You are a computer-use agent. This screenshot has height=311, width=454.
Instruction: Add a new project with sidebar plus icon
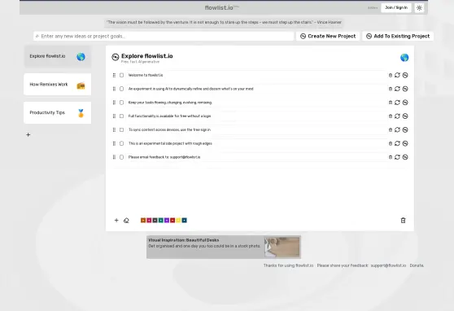[x=28, y=134]
